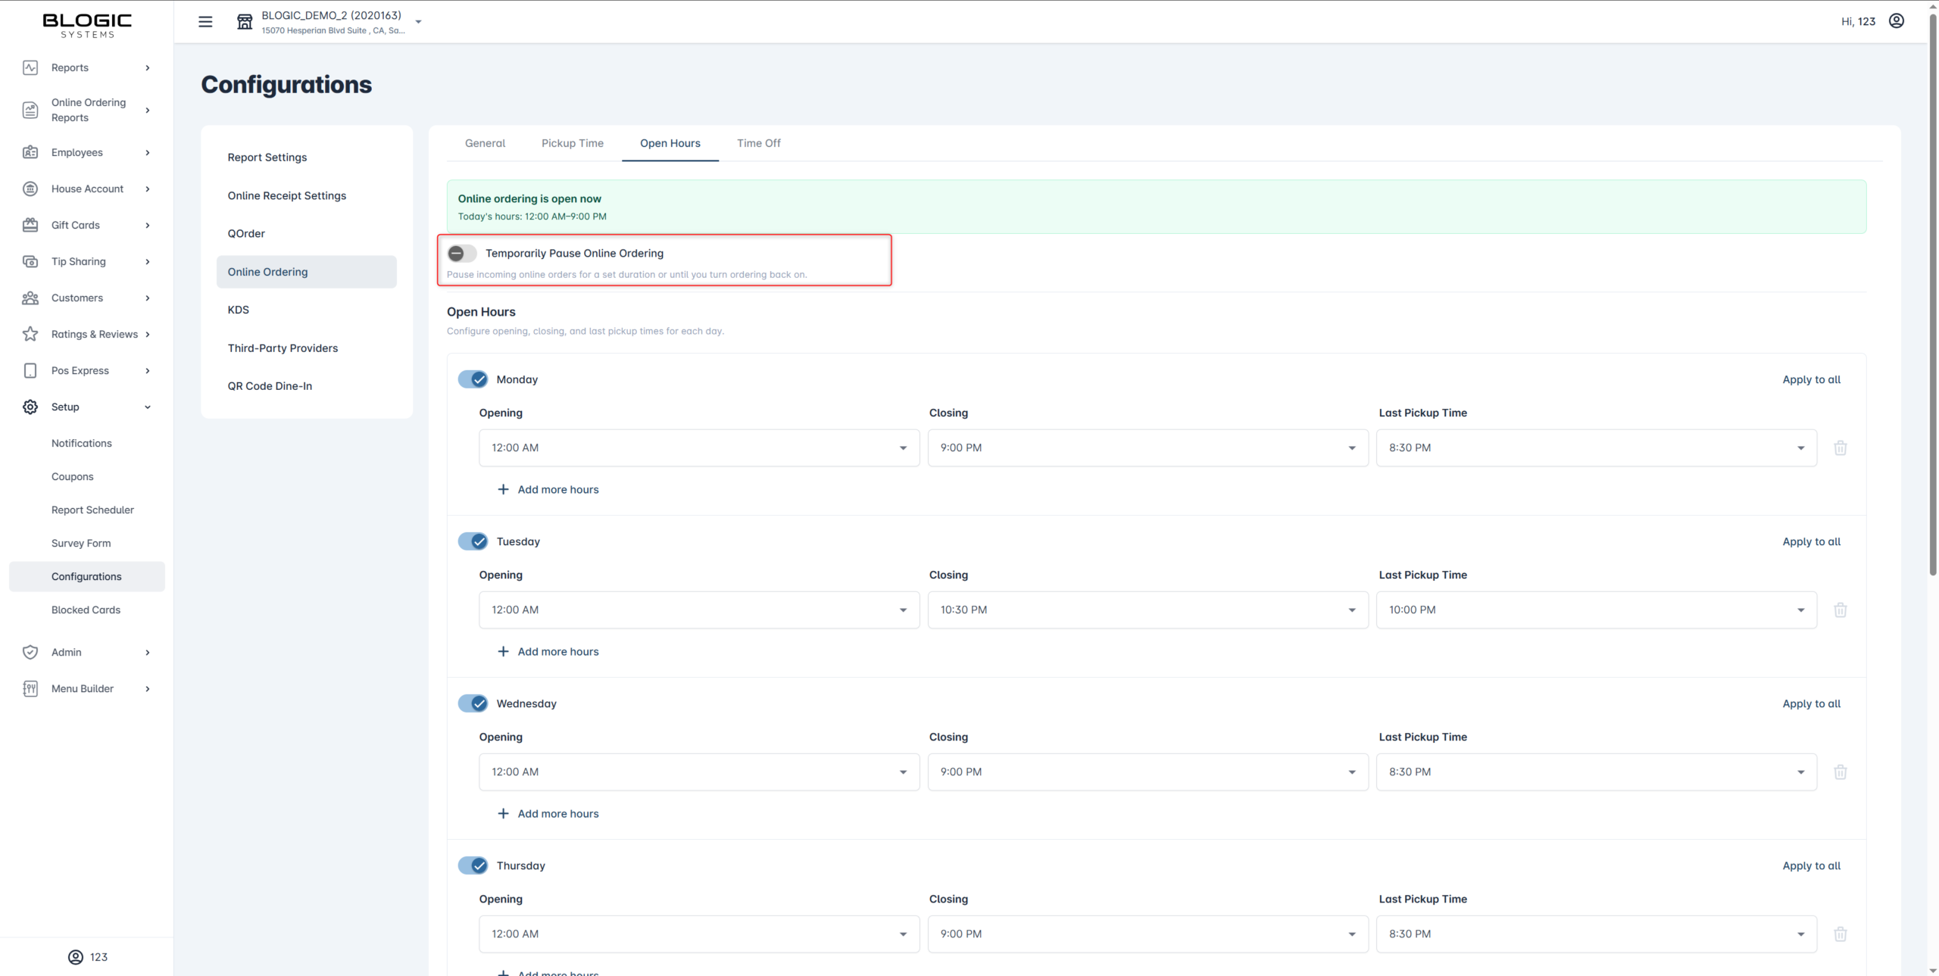Viewport: 1939px width, 976px height.
Task: Open Monday Opening time dropdown
Action: coord(699,447)
